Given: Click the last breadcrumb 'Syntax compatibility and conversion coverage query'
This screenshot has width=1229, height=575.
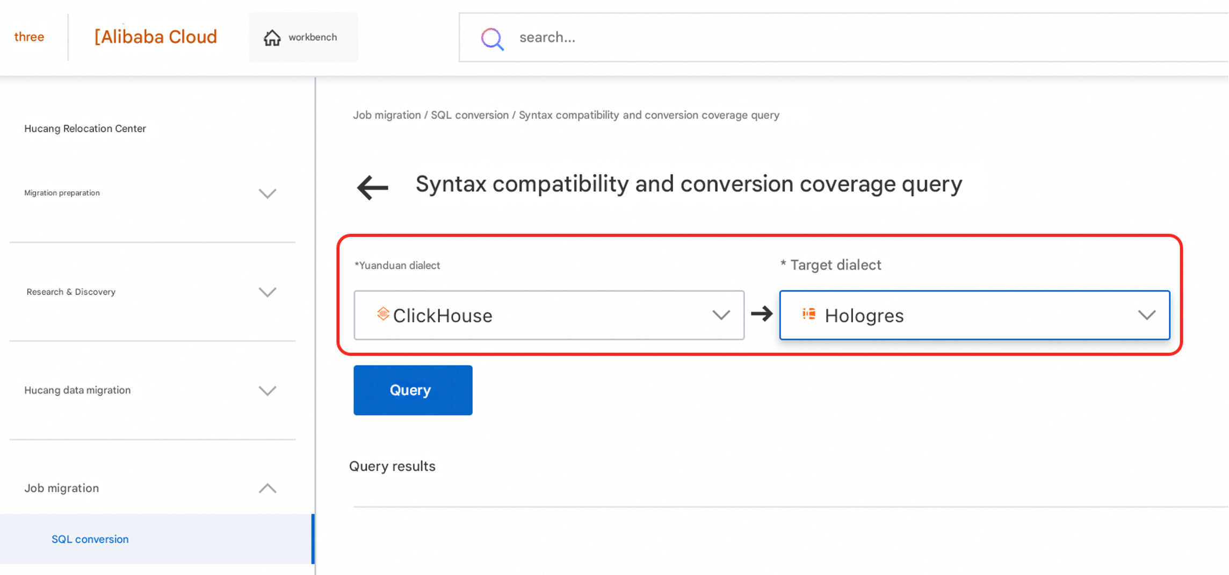Looking at the screenshot, I should coord(649,115).
